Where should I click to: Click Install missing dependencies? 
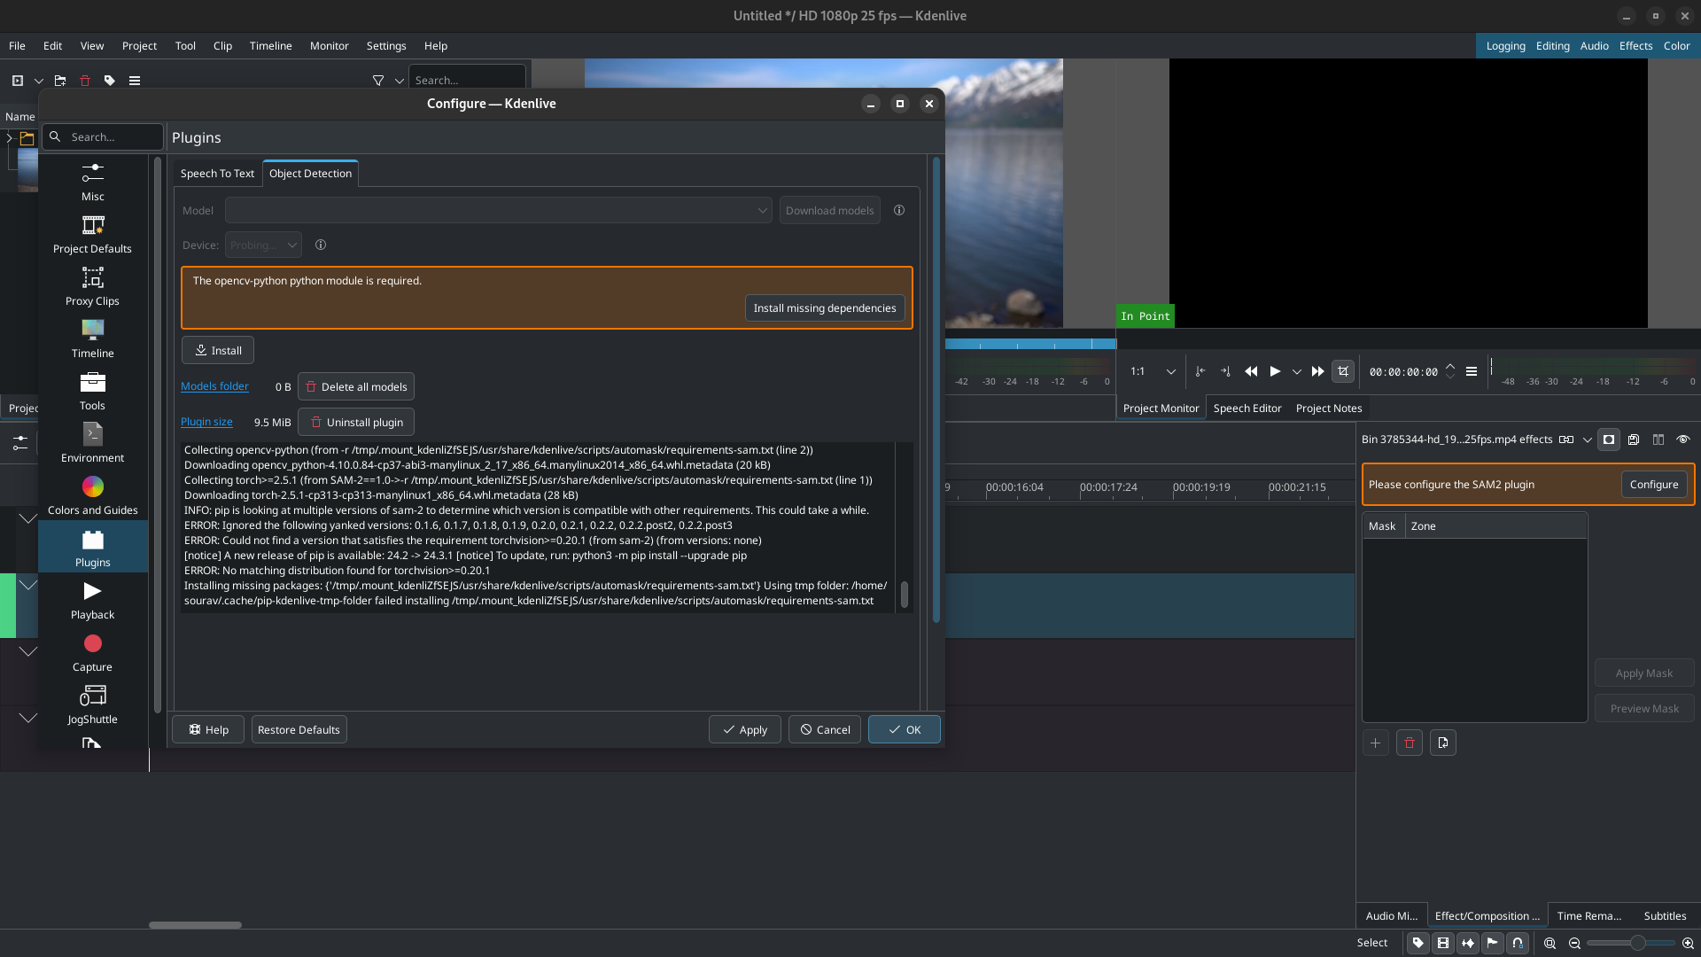coord(824,307)
